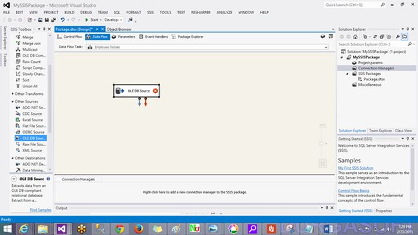The width and height of the screenshot is (418, 235).
Task: Open My First SSIS Solution link
Action: pyautogui.click(x=356, y=168)
